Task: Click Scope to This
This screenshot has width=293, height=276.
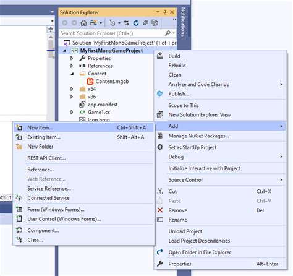Action: click(220, 105)
